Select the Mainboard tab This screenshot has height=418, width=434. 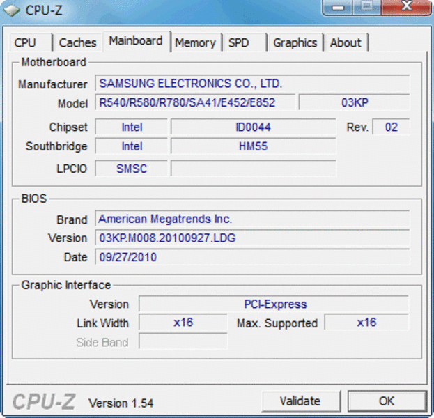pos(136,41)
